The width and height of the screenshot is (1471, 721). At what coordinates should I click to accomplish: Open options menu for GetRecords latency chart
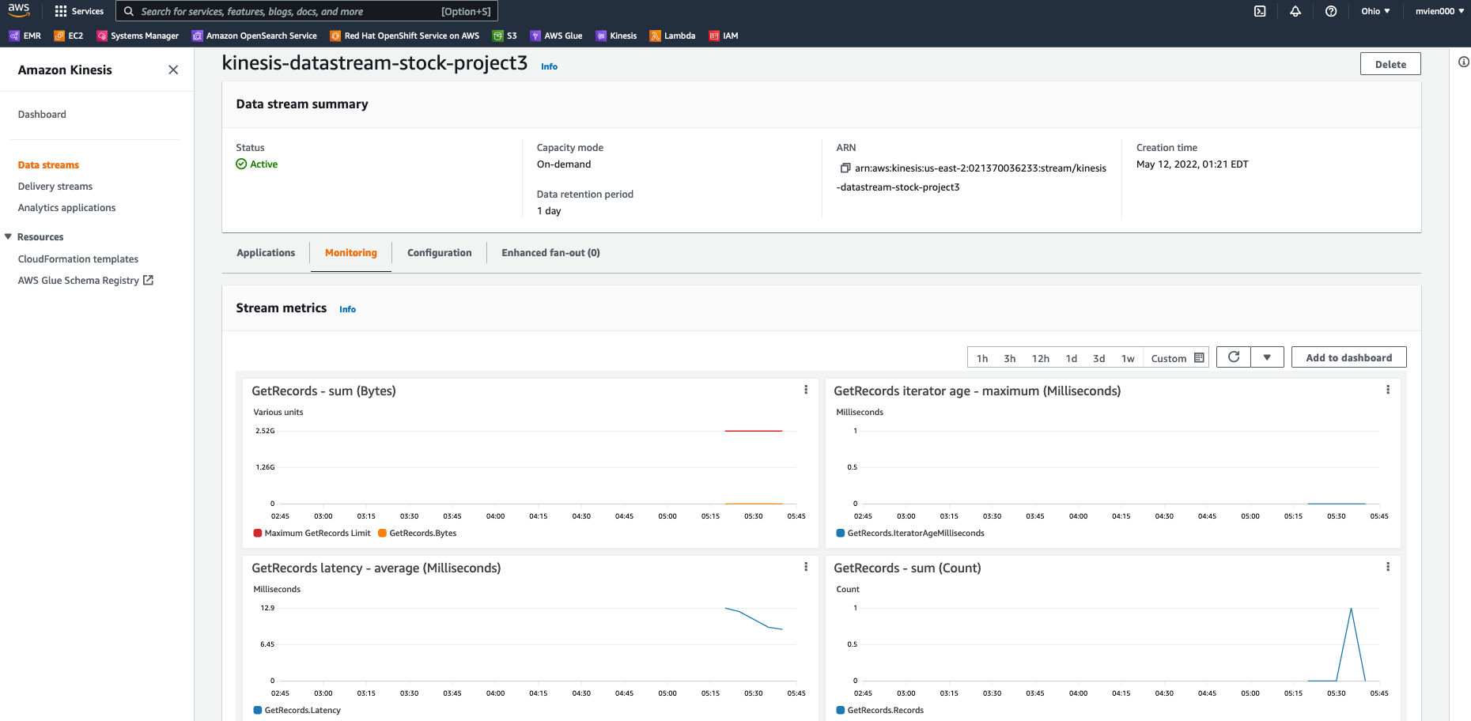(806, 567)
